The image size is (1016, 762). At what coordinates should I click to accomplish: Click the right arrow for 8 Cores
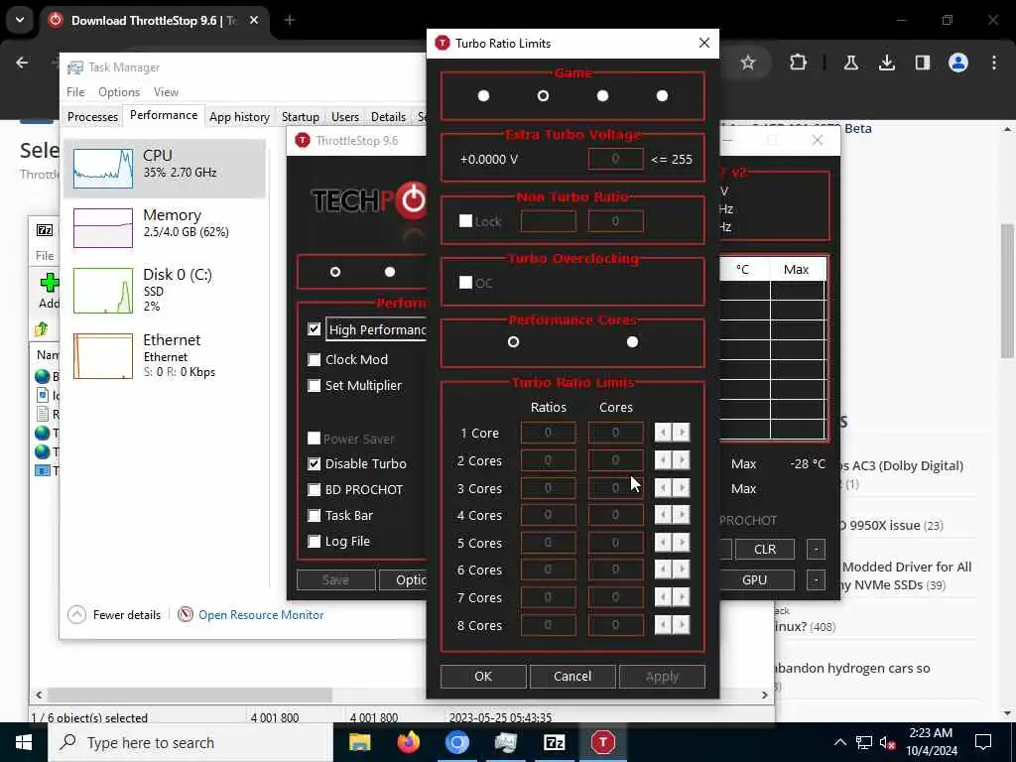click(x=681, y=625)
